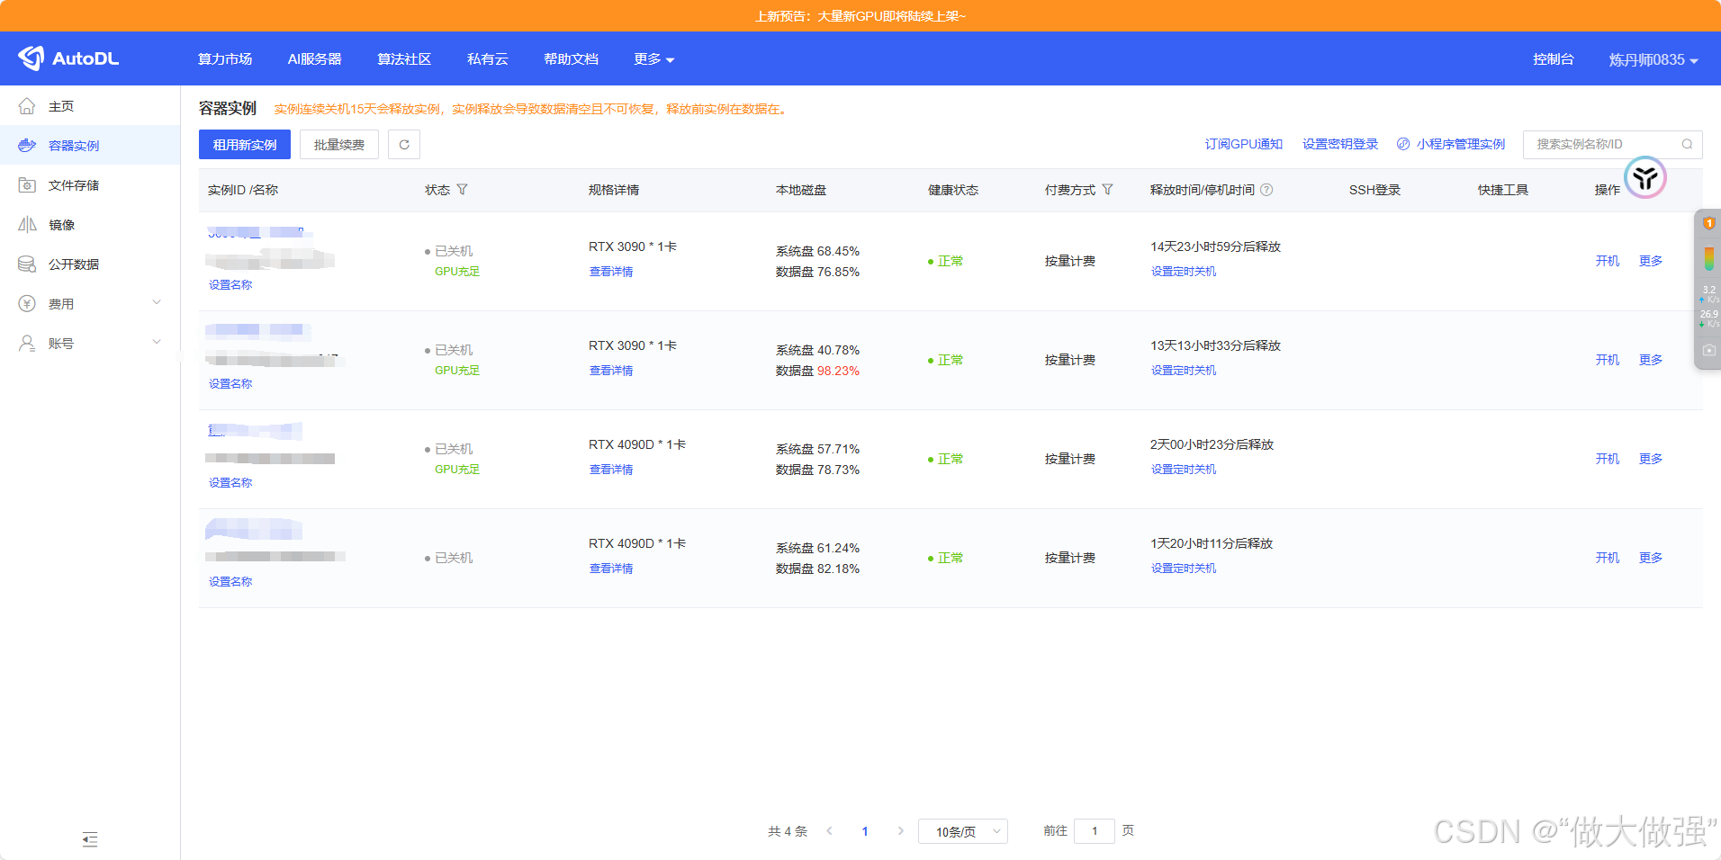Click the 付费方式 column filter icon
The image size is (1721, 860).
pos(1107,190)
